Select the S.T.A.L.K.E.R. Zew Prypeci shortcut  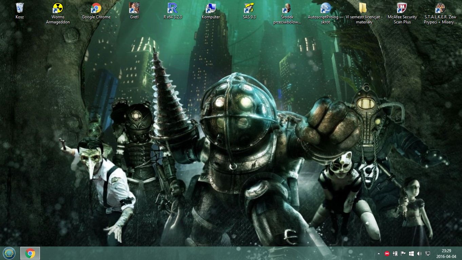click(x=440, y=13)
